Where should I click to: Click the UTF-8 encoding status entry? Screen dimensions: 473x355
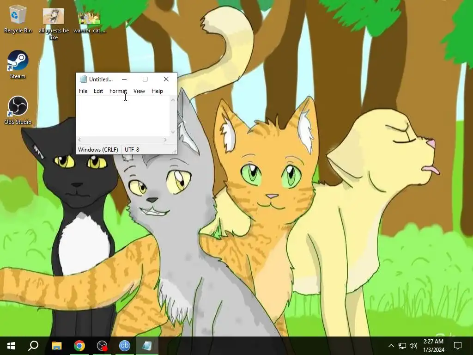click(x=132, y=150)
